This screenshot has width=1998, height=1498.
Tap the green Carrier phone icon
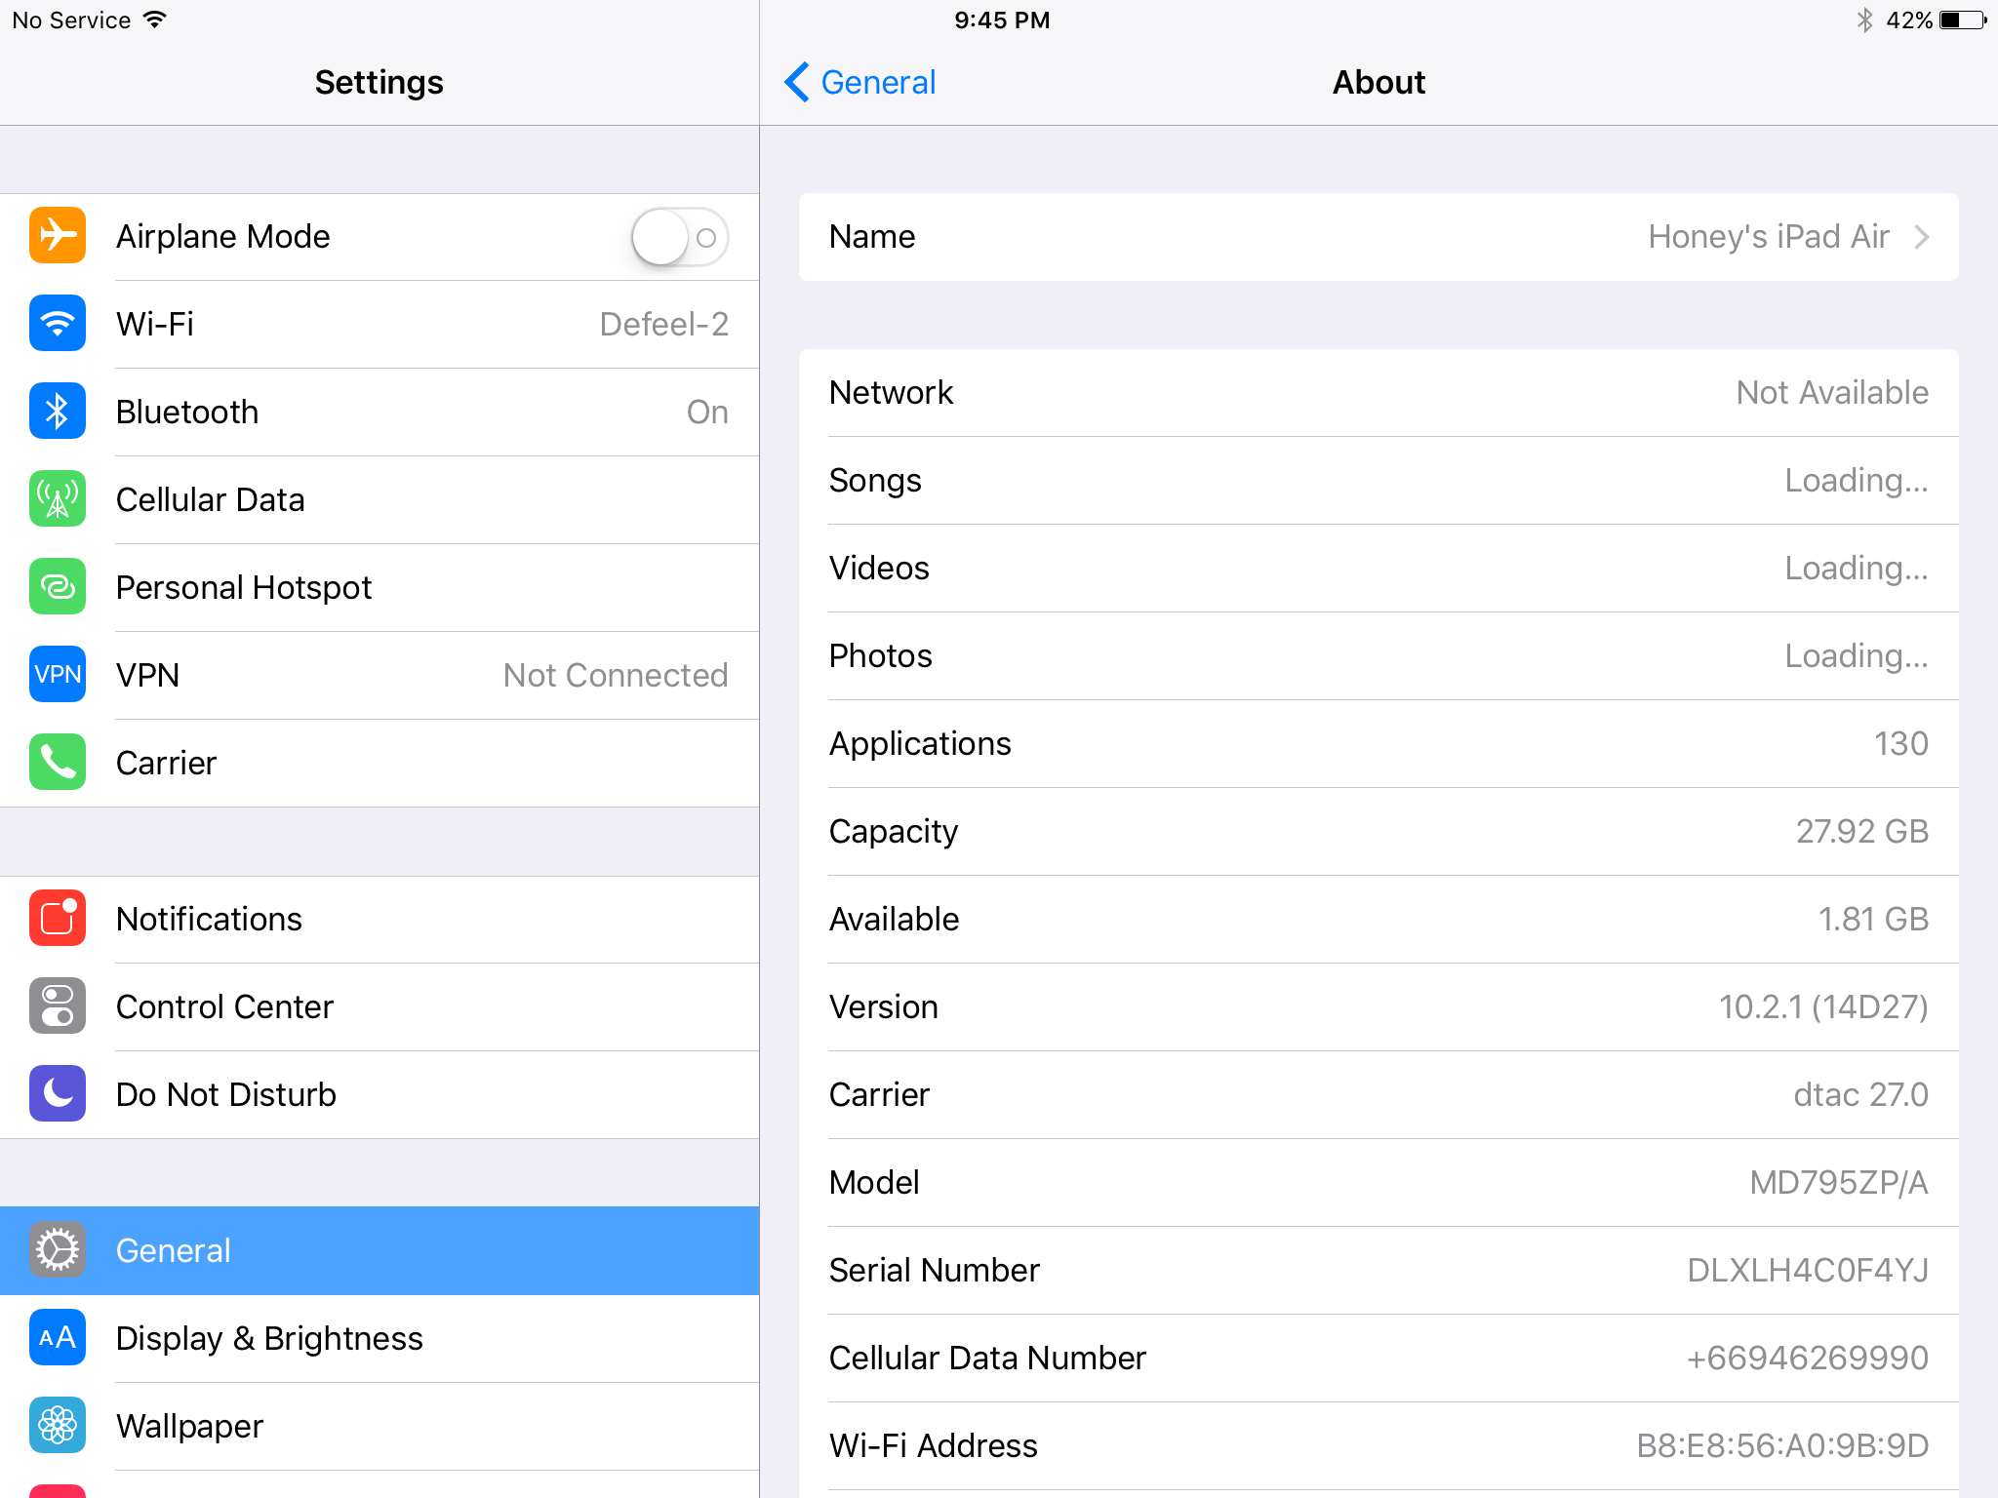pos(58,763)
